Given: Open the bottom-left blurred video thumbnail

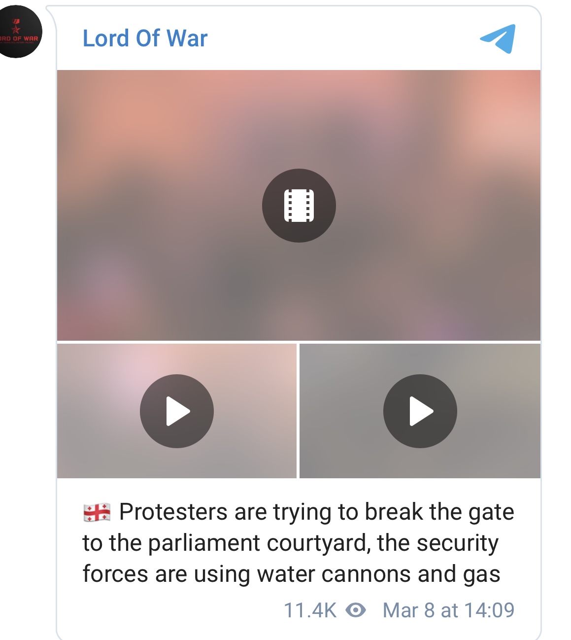Looking at the screenshot, I should pos(177,411).
